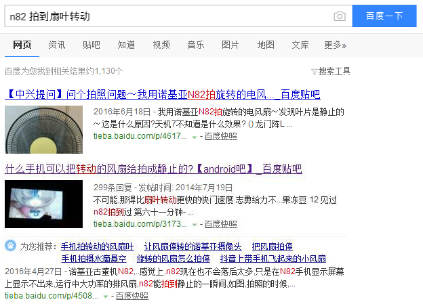Open the 知道 tab
This screenshot has height=306, width=423.
(126, 45)
